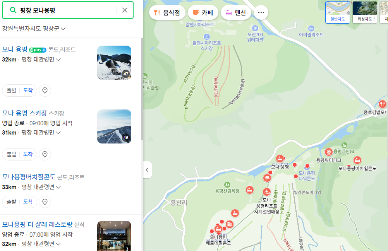This screenshot has width=388, height=251.
Task: Set 모나 용평 스키장 as arrival (도착)
Action: point(28,154)
